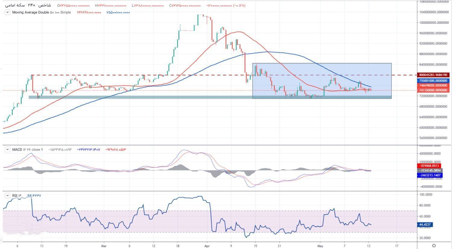Click the gray -1534145.0894 histogram value tag
The image size is (452, 249).
tap(428, 171)
